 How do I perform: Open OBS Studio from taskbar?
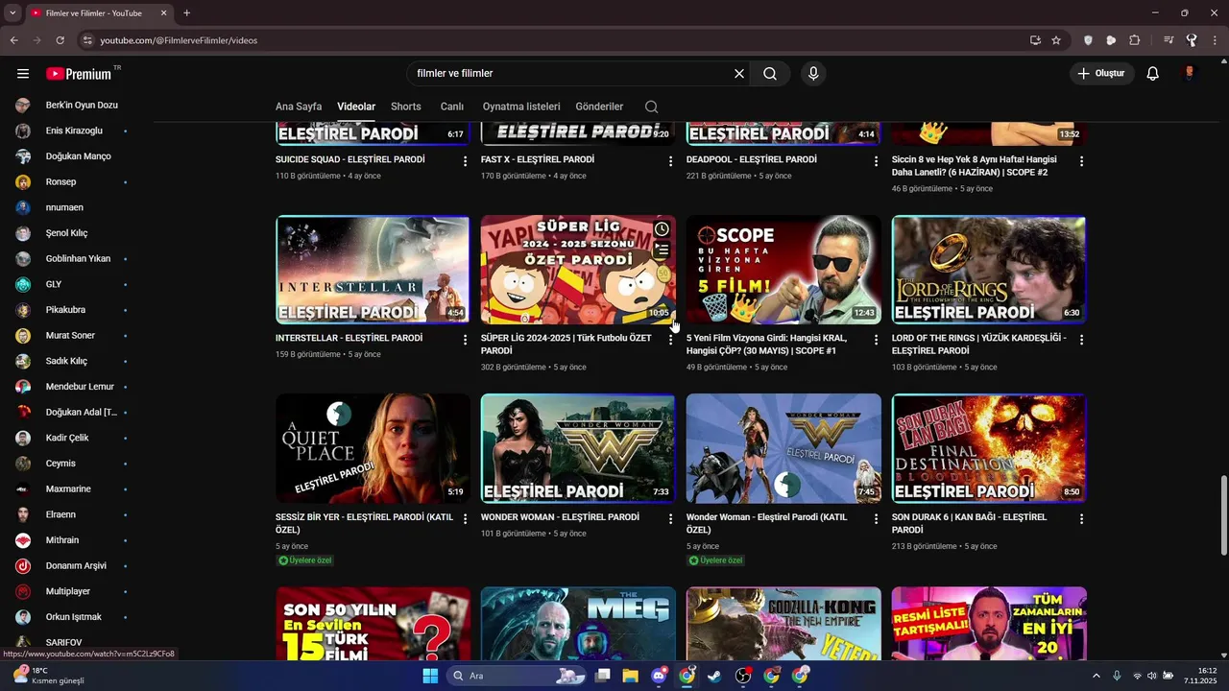(x=743, y=676)
